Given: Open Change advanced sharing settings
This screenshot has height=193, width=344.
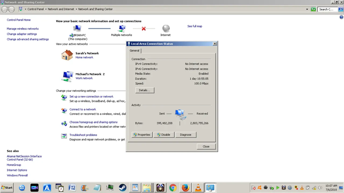Looking at the screenshot, I should [x=28, y=39].
